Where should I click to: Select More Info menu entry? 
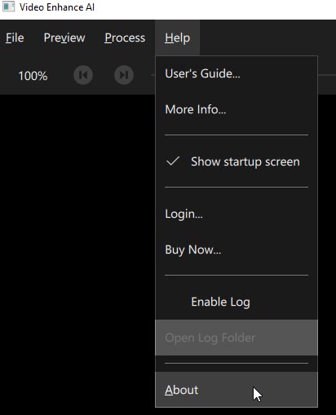point(237,109)
